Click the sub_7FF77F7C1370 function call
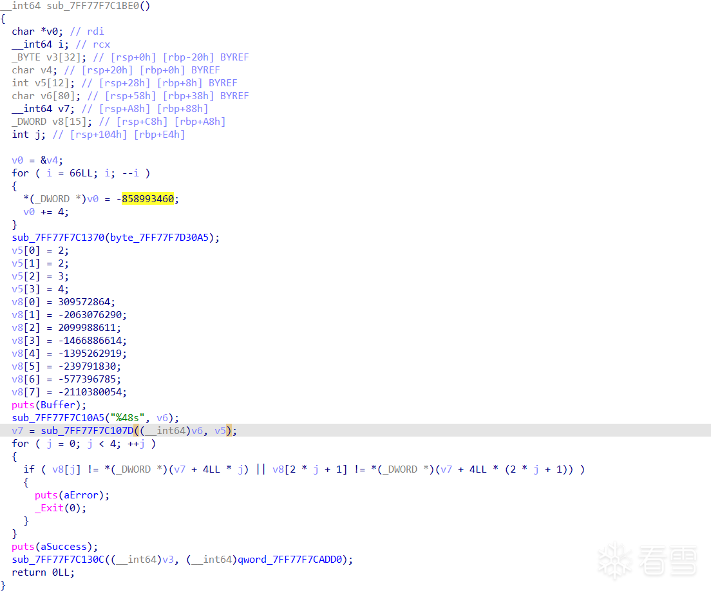Viewport: 711px width, 595px height. tap(58, 238)
